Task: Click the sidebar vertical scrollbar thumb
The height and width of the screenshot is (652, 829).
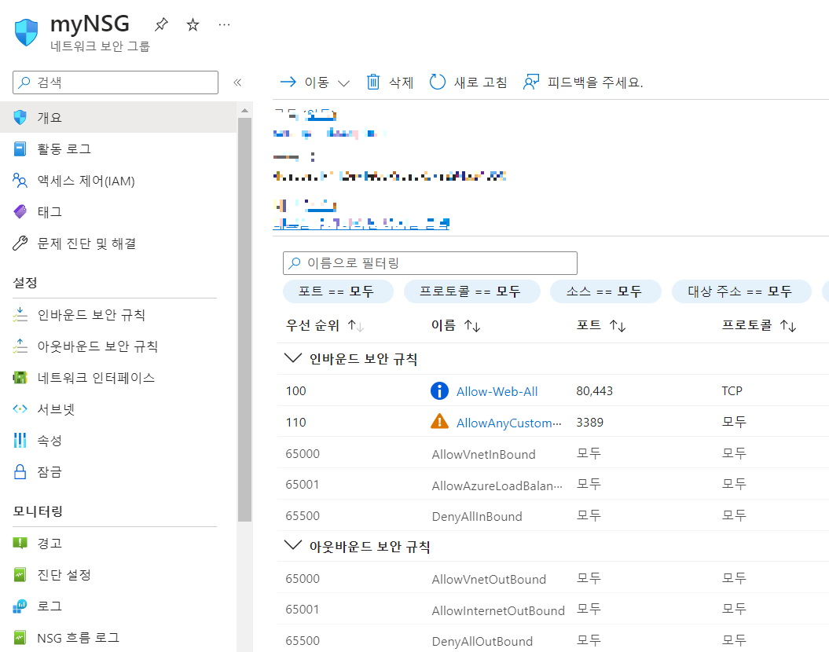Action: (x=245, y=320)
